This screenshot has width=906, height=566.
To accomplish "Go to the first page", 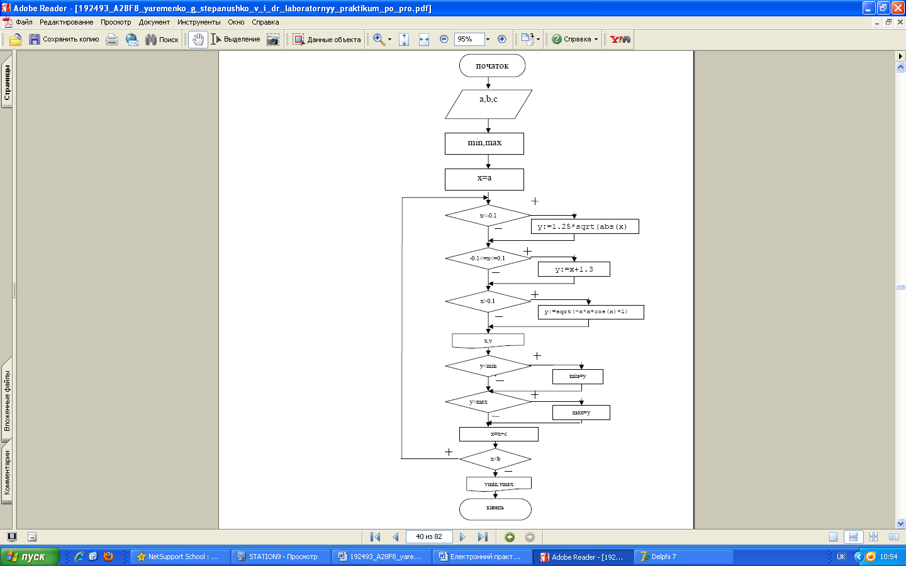I will 376,537.
